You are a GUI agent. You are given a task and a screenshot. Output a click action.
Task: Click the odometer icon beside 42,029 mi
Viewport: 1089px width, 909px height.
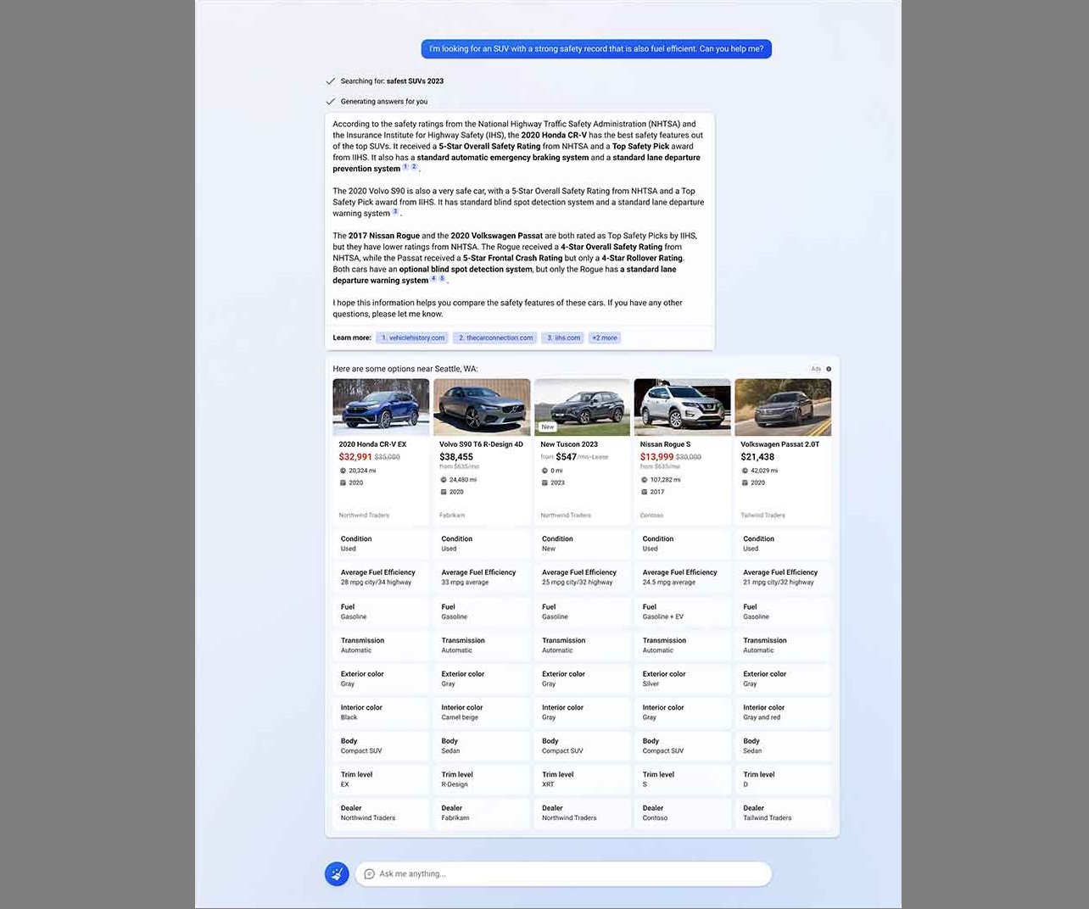(745, 471)
